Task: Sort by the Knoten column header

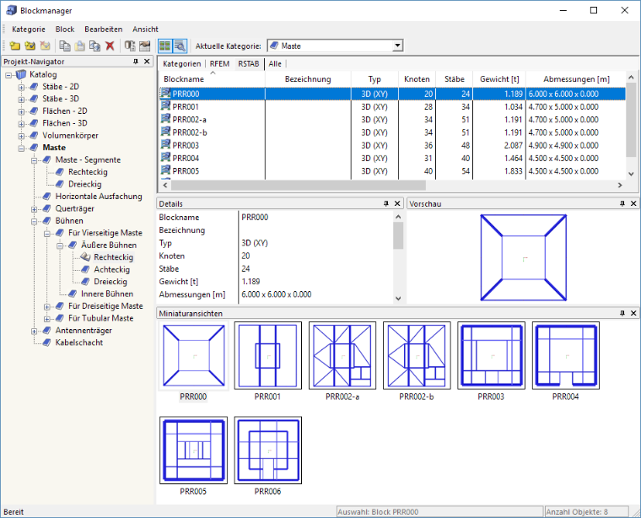Action: click(x=417, y=79)
